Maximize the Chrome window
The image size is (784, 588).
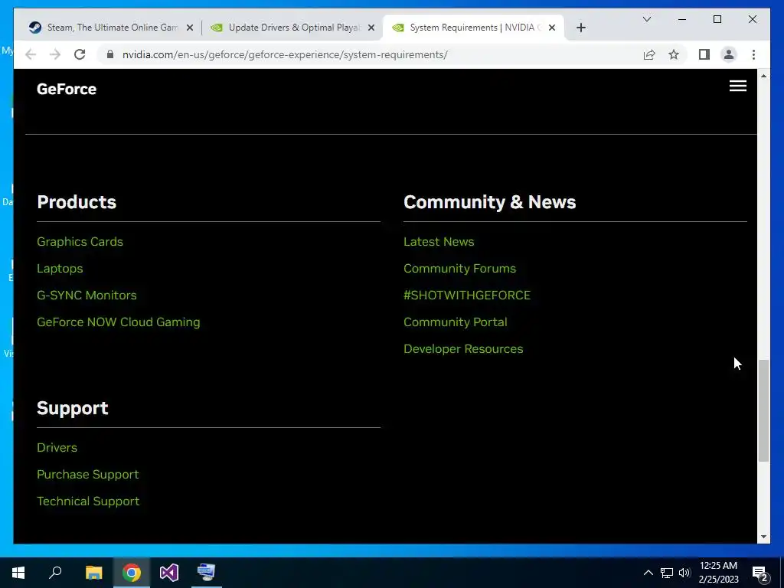pos(717,19)
